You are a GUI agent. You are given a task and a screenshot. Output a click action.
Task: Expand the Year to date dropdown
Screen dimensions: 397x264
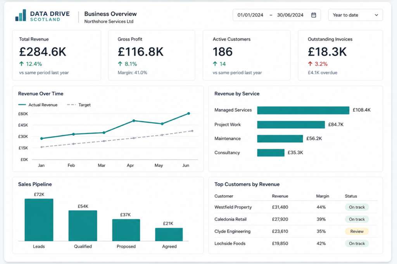(356, 15)
